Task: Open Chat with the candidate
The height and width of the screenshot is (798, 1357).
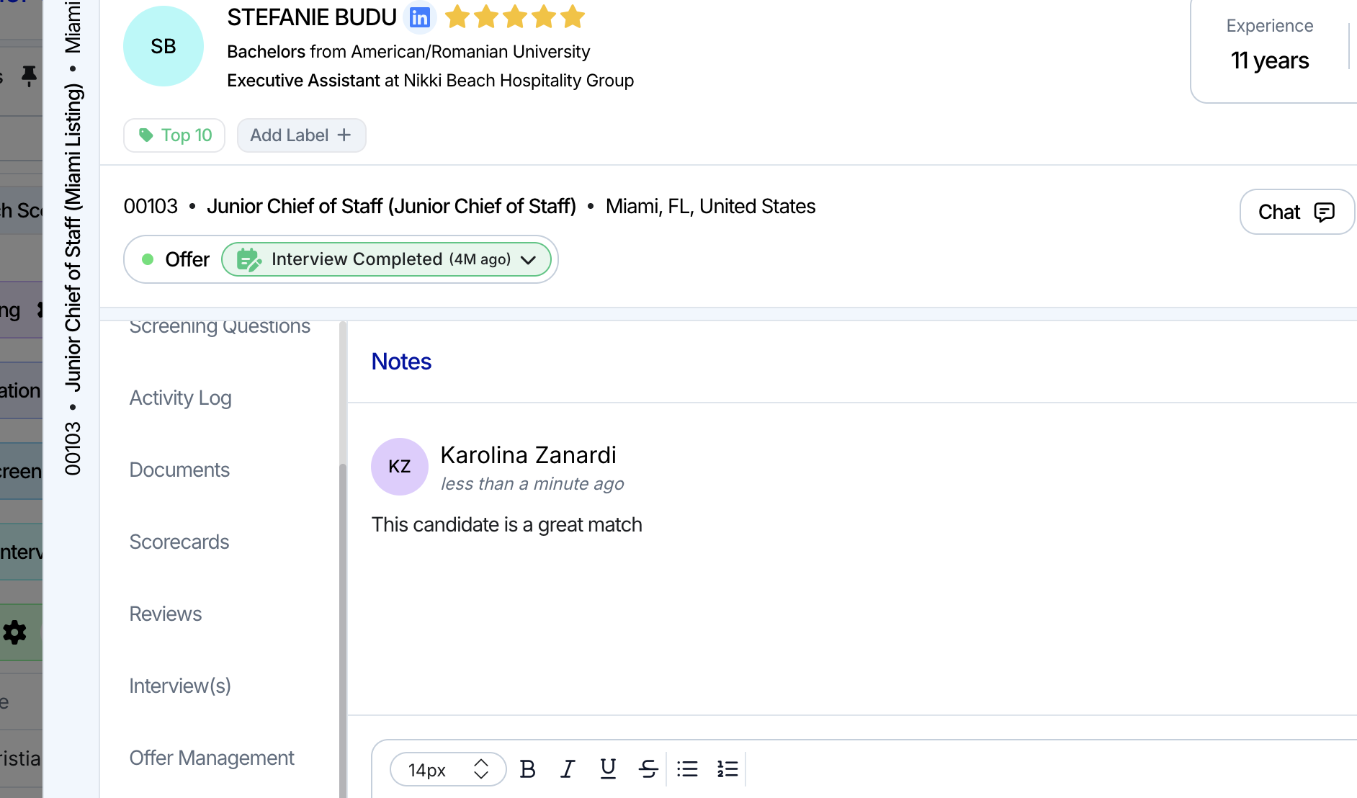Action: pos(1296,212)
